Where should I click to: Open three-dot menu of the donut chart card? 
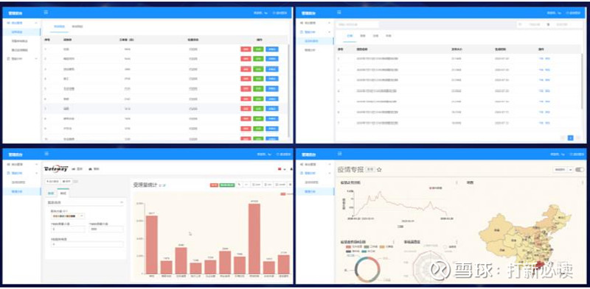(394, 242)
